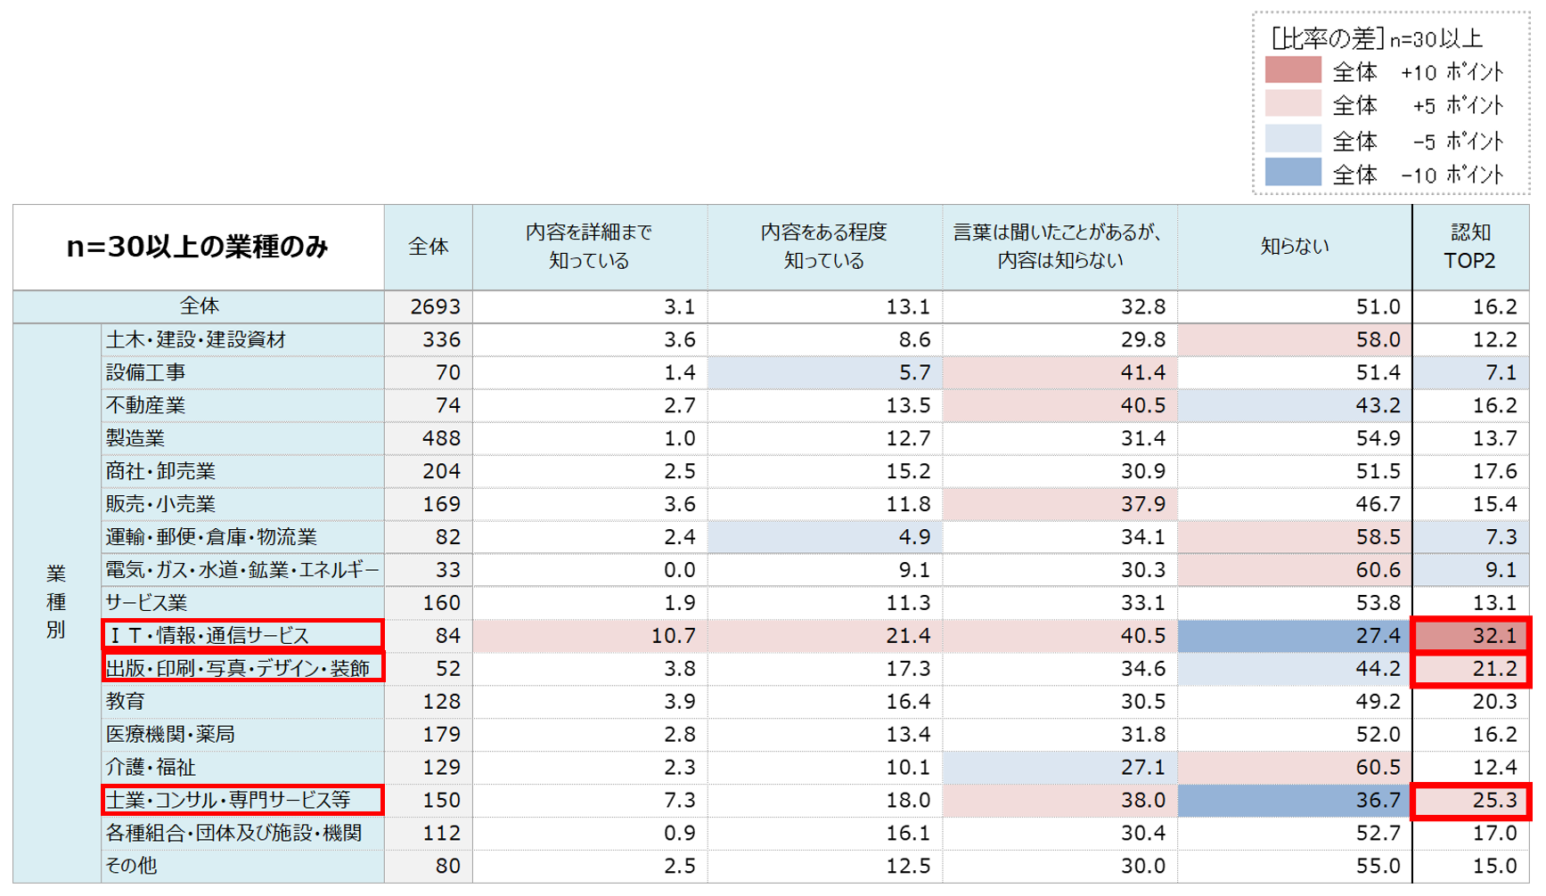Click the highlighted 25.3 TOP2 cell

[1470, 800]
